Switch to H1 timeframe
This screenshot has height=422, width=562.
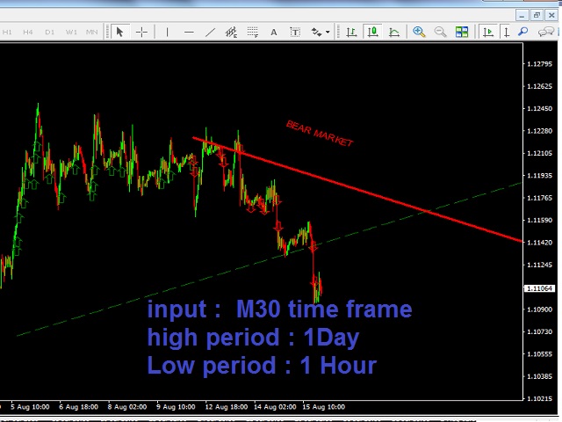pyautogui.click(x=7, y=32)
